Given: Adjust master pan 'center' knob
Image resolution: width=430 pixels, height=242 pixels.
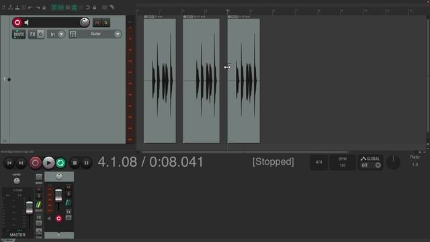Looking at the screenshot, I should [x=17, y=181].
